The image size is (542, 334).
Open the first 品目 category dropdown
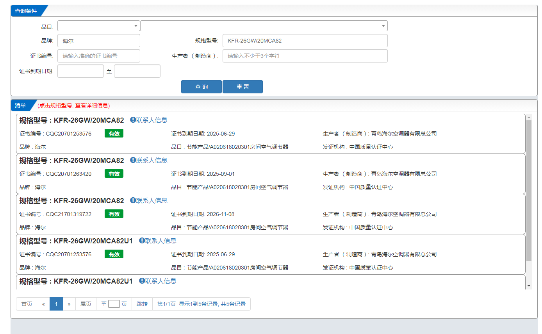click(98, 26)
